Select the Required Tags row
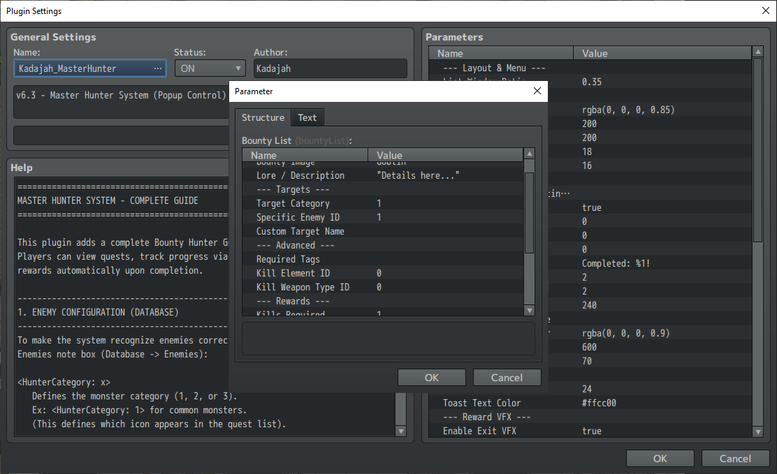Viewport: 777px width, 474px height. pyautogui.click(x=382, y=259)
